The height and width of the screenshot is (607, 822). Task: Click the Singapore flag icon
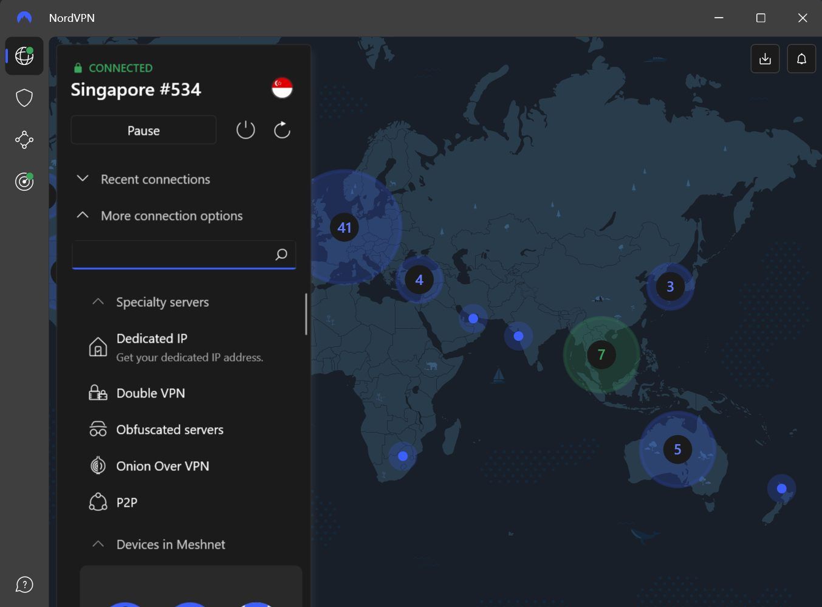pyautogui.click(x=282, y=89)
